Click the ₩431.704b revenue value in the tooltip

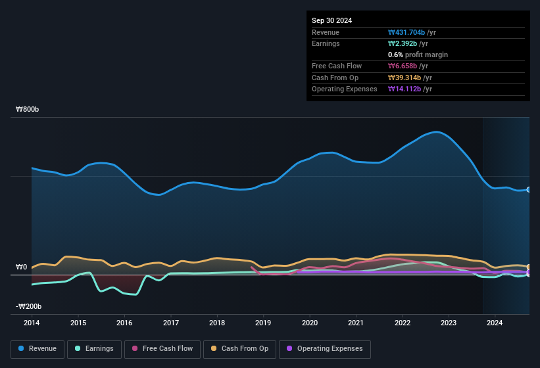tap(406, 32)
